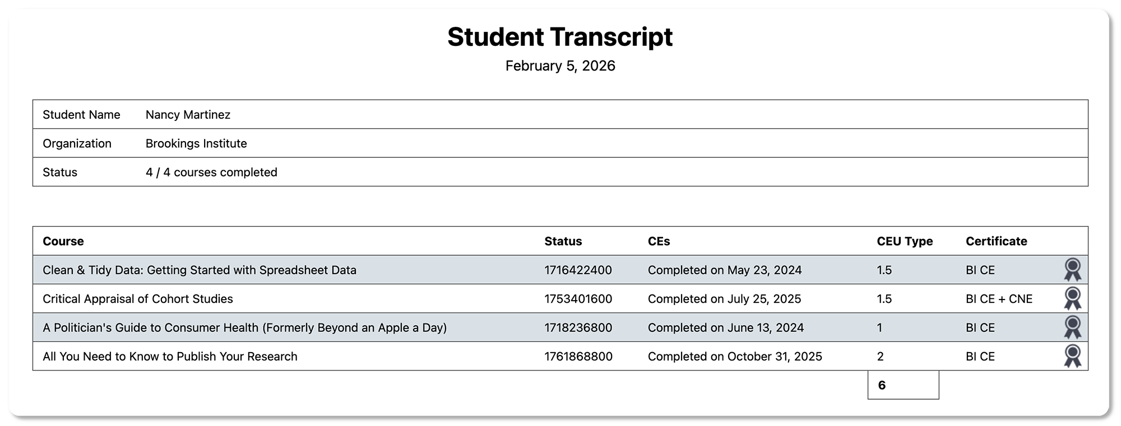Click certificate ribbon for Politician's Guide course
Image resolution: width=1121 pixels, height=426 pixels.
(x=1072, y=327)
